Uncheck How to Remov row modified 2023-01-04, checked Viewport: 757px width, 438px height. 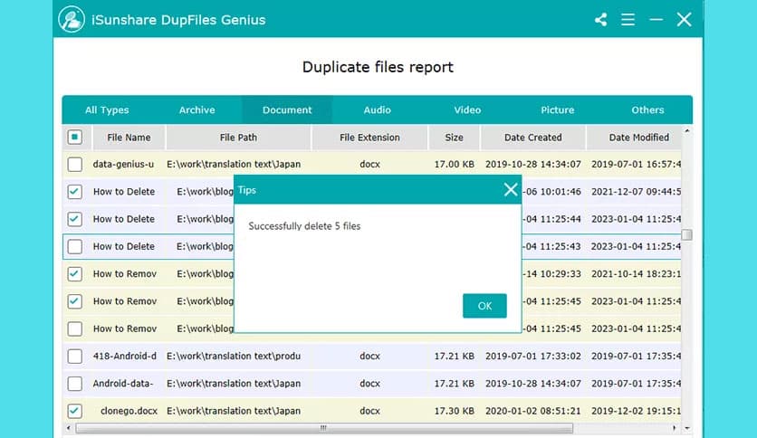75,301
